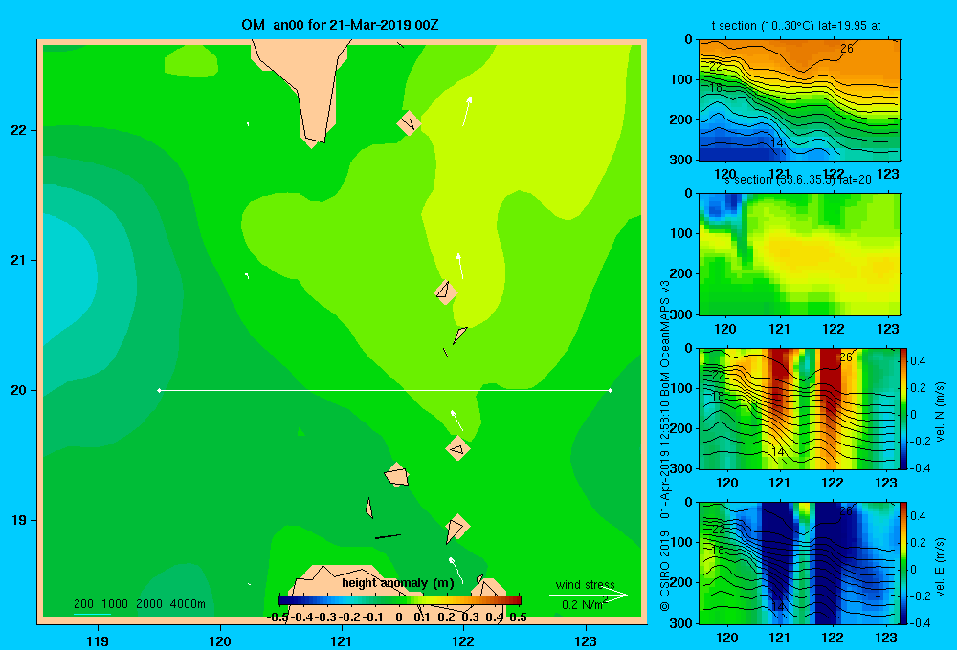
Task: Click the 'wind stress' legend label
Action: point(585,585)
